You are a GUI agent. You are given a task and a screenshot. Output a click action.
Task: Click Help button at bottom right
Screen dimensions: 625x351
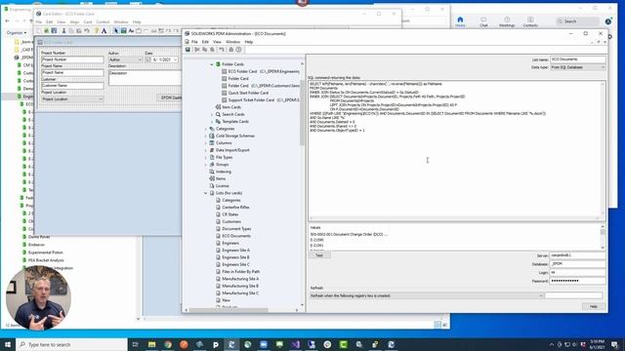[593, 306]
